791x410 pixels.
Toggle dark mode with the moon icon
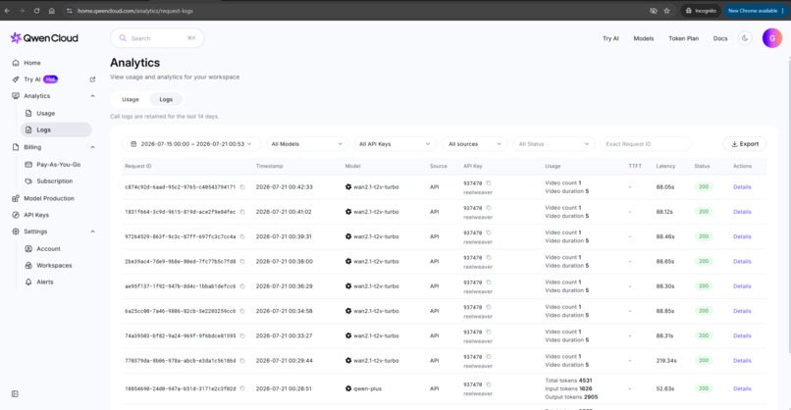pos(745,38)
